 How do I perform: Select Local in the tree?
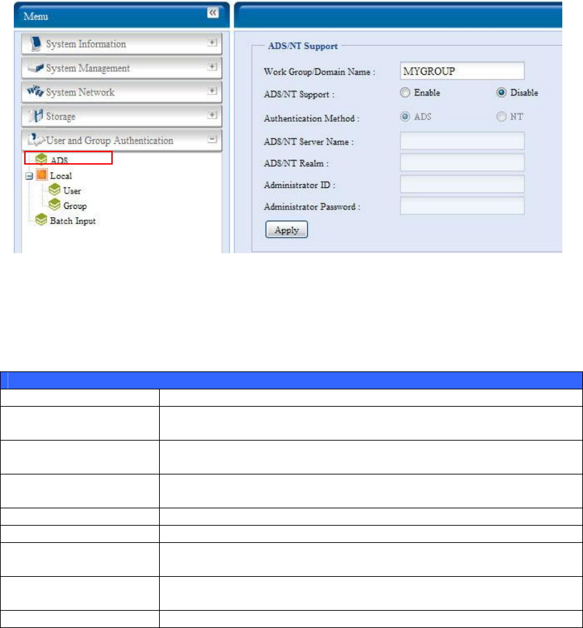pos(61,176)
